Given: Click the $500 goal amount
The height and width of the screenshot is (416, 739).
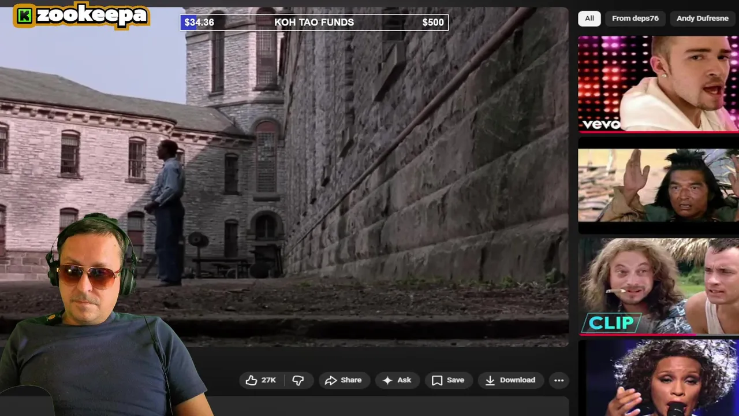Looking at the screenshot, I should click(433, 23).
